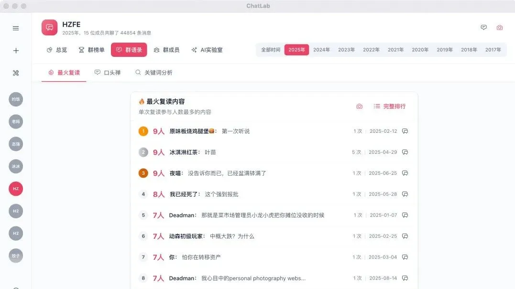Switch to the 群榜单 tab
Viewport: 515px width, 289px height.
(91, 50)
